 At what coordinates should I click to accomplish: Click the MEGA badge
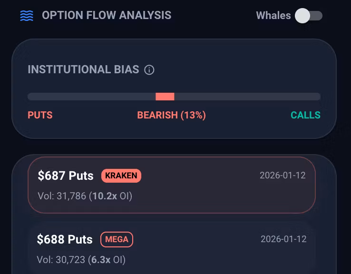[117, 239]
